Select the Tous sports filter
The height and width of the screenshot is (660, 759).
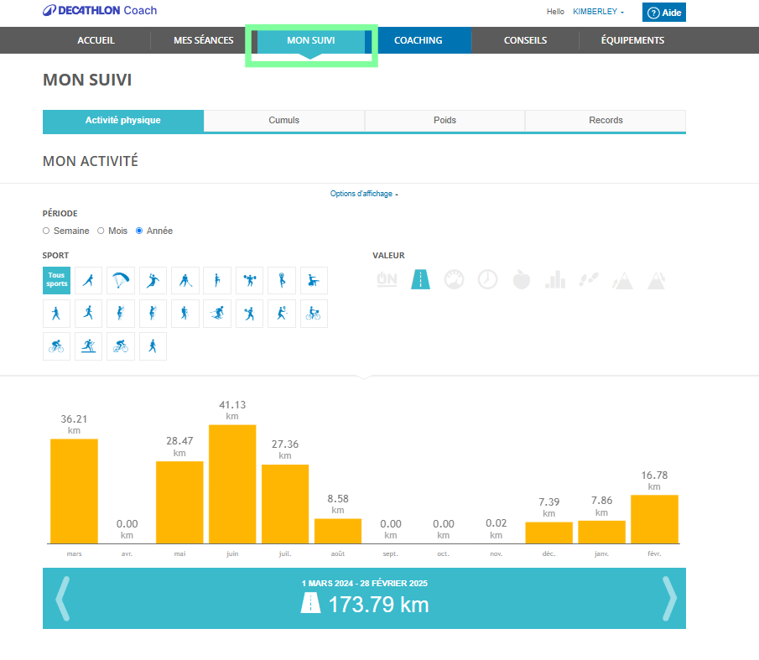point(56,280)
